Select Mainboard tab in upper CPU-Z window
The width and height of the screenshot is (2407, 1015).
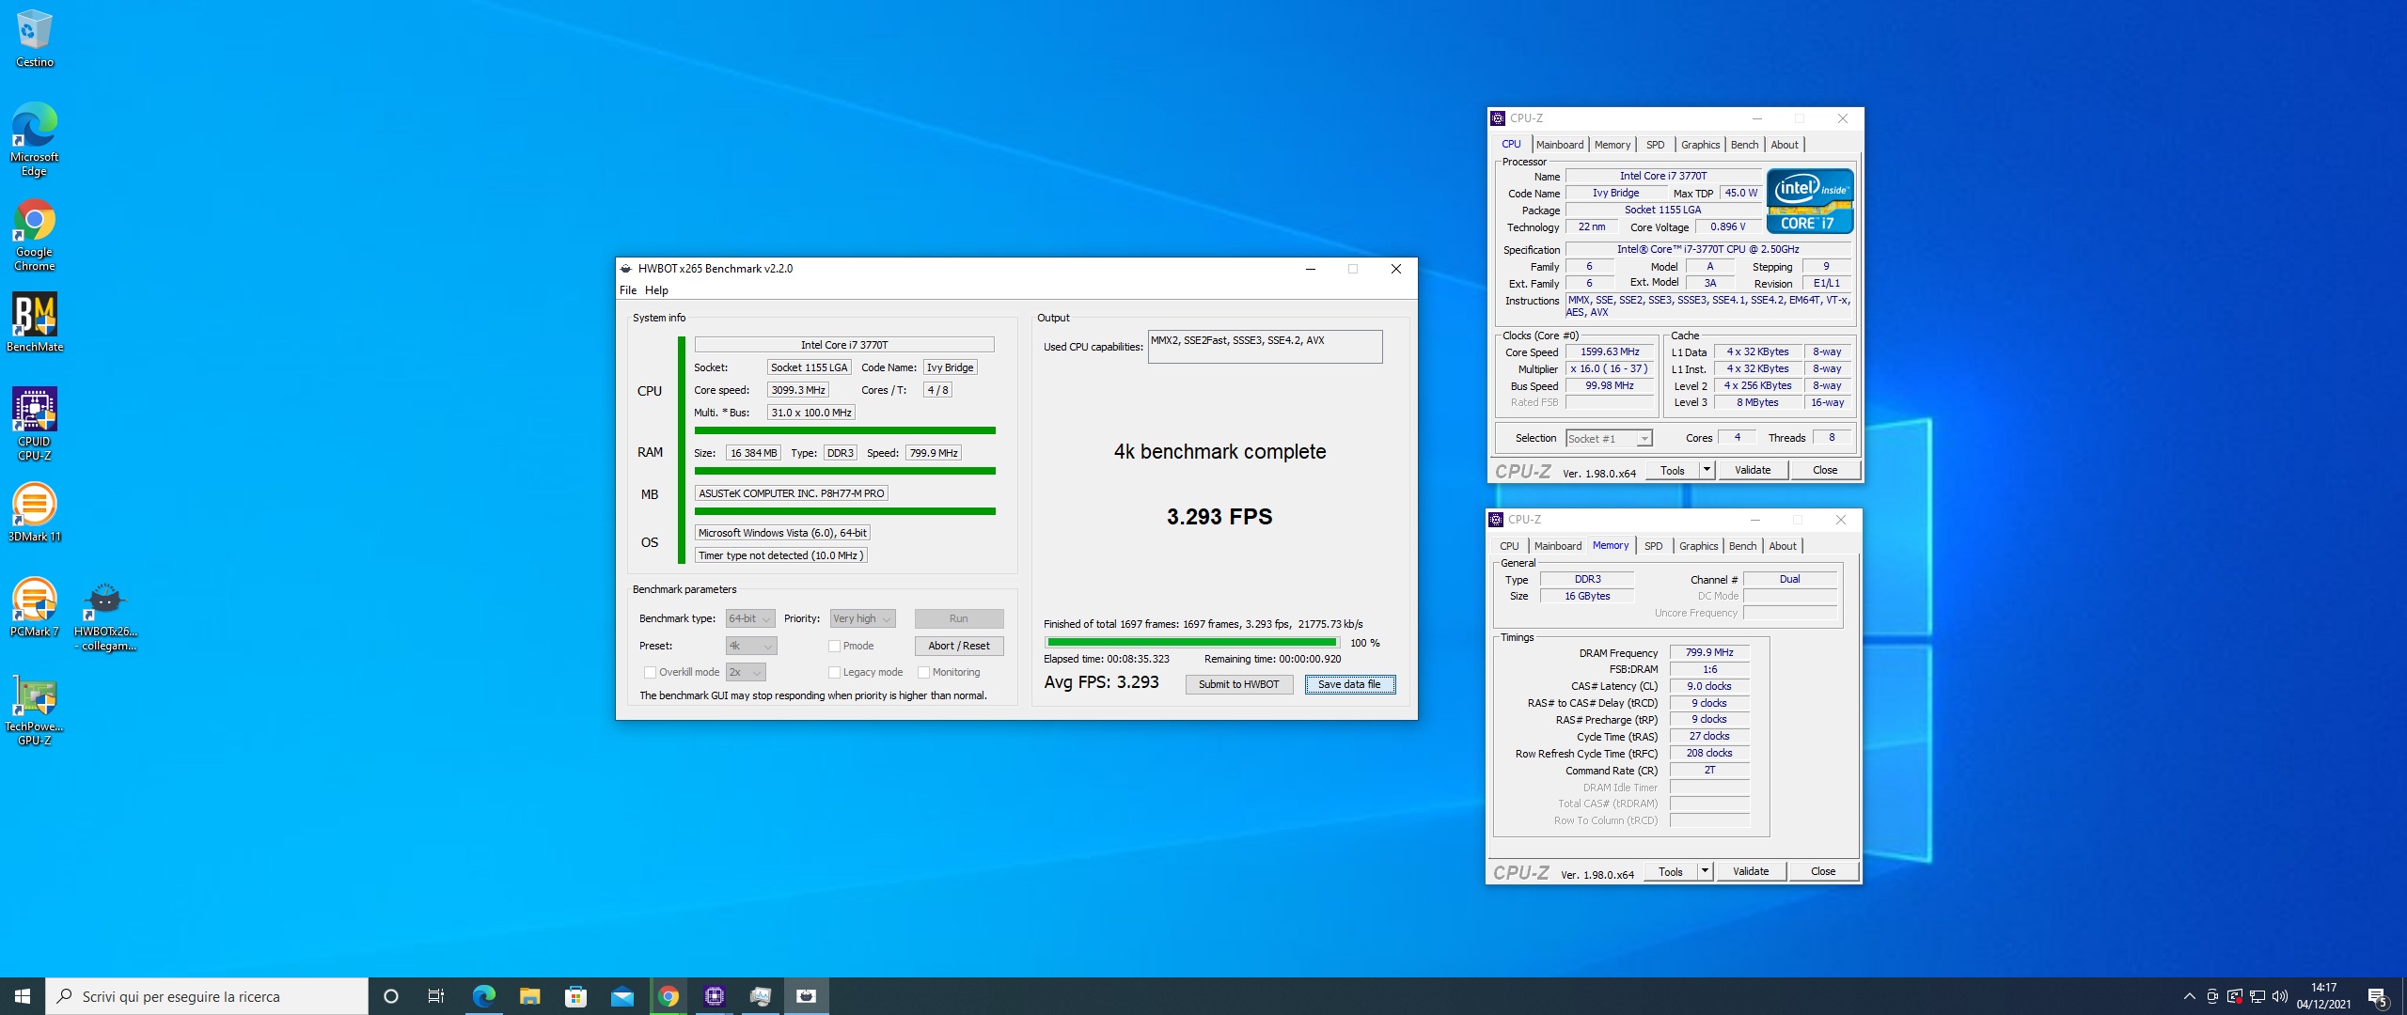coord(1560,145)
